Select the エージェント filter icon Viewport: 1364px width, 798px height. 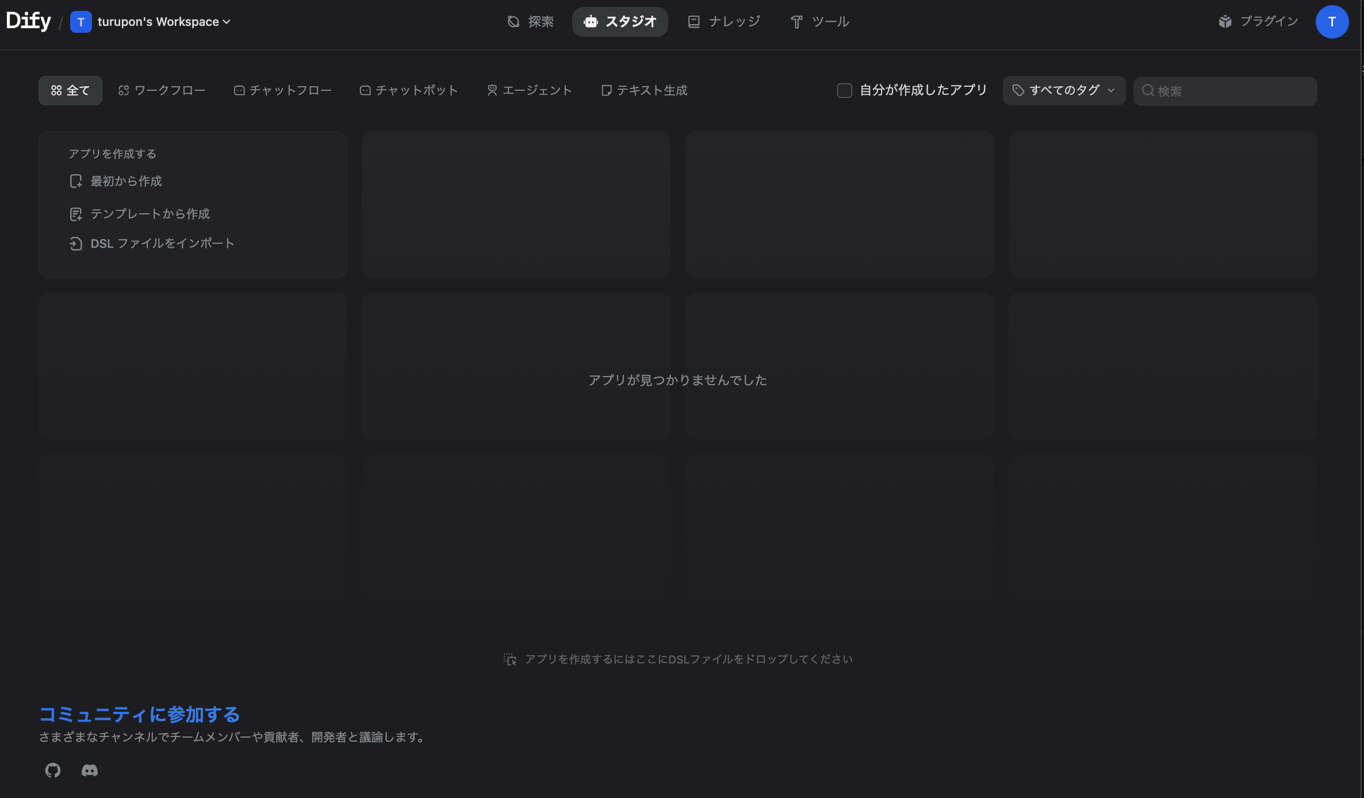[492, 90]
